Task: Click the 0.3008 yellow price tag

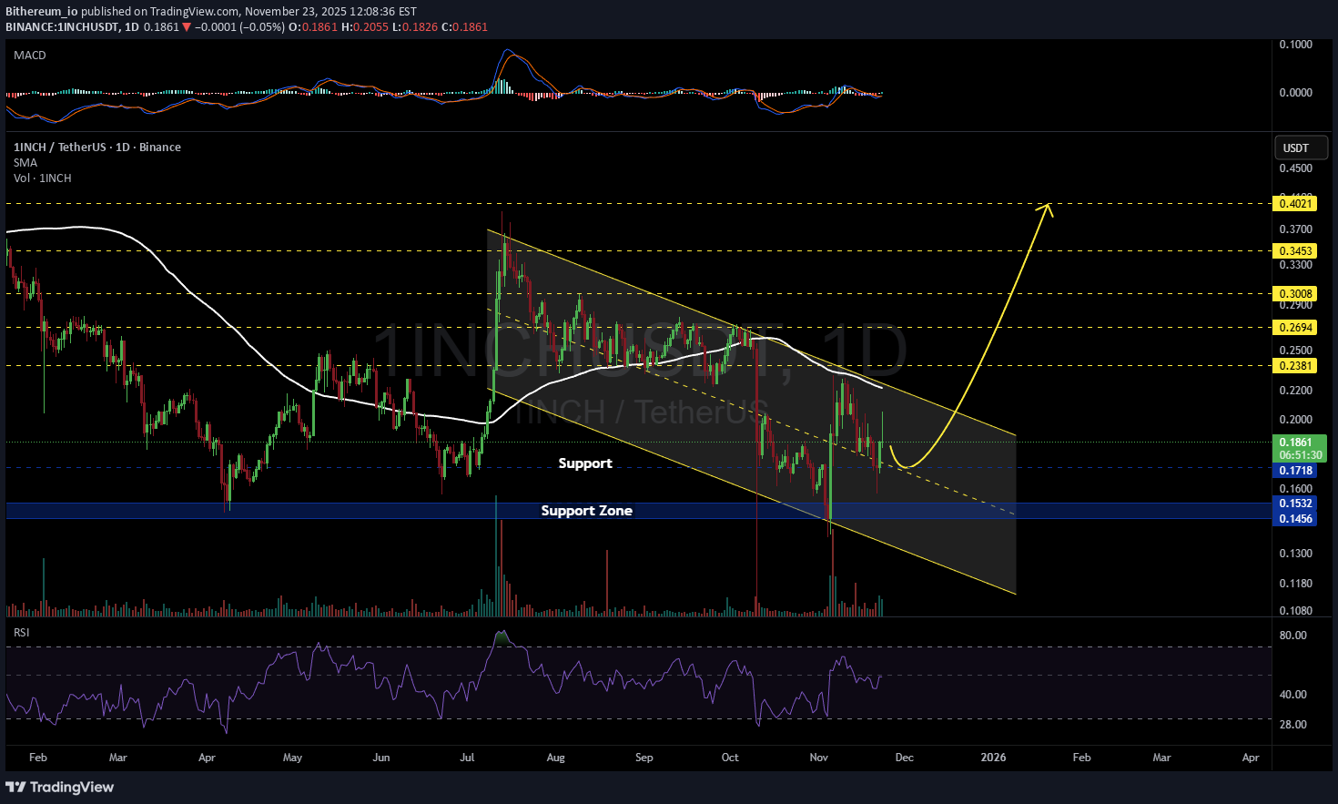Action: point(1295,294)
